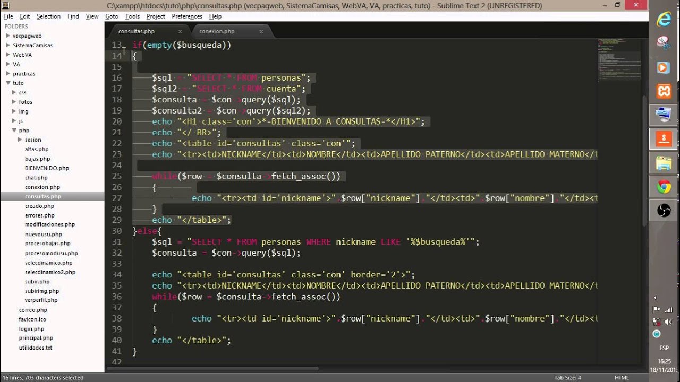Open File Explorer from the taskbar
Viewport: 680px width, 382px height.
[x=664, y=163]
